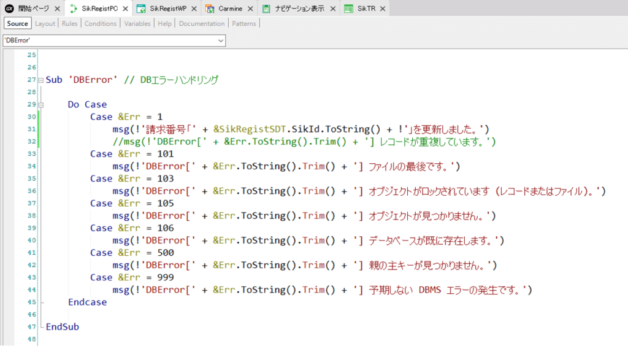Click the SikRegistWP web panel icon
The width and height of the screenshot is (628, 346).
coord(141,9)
